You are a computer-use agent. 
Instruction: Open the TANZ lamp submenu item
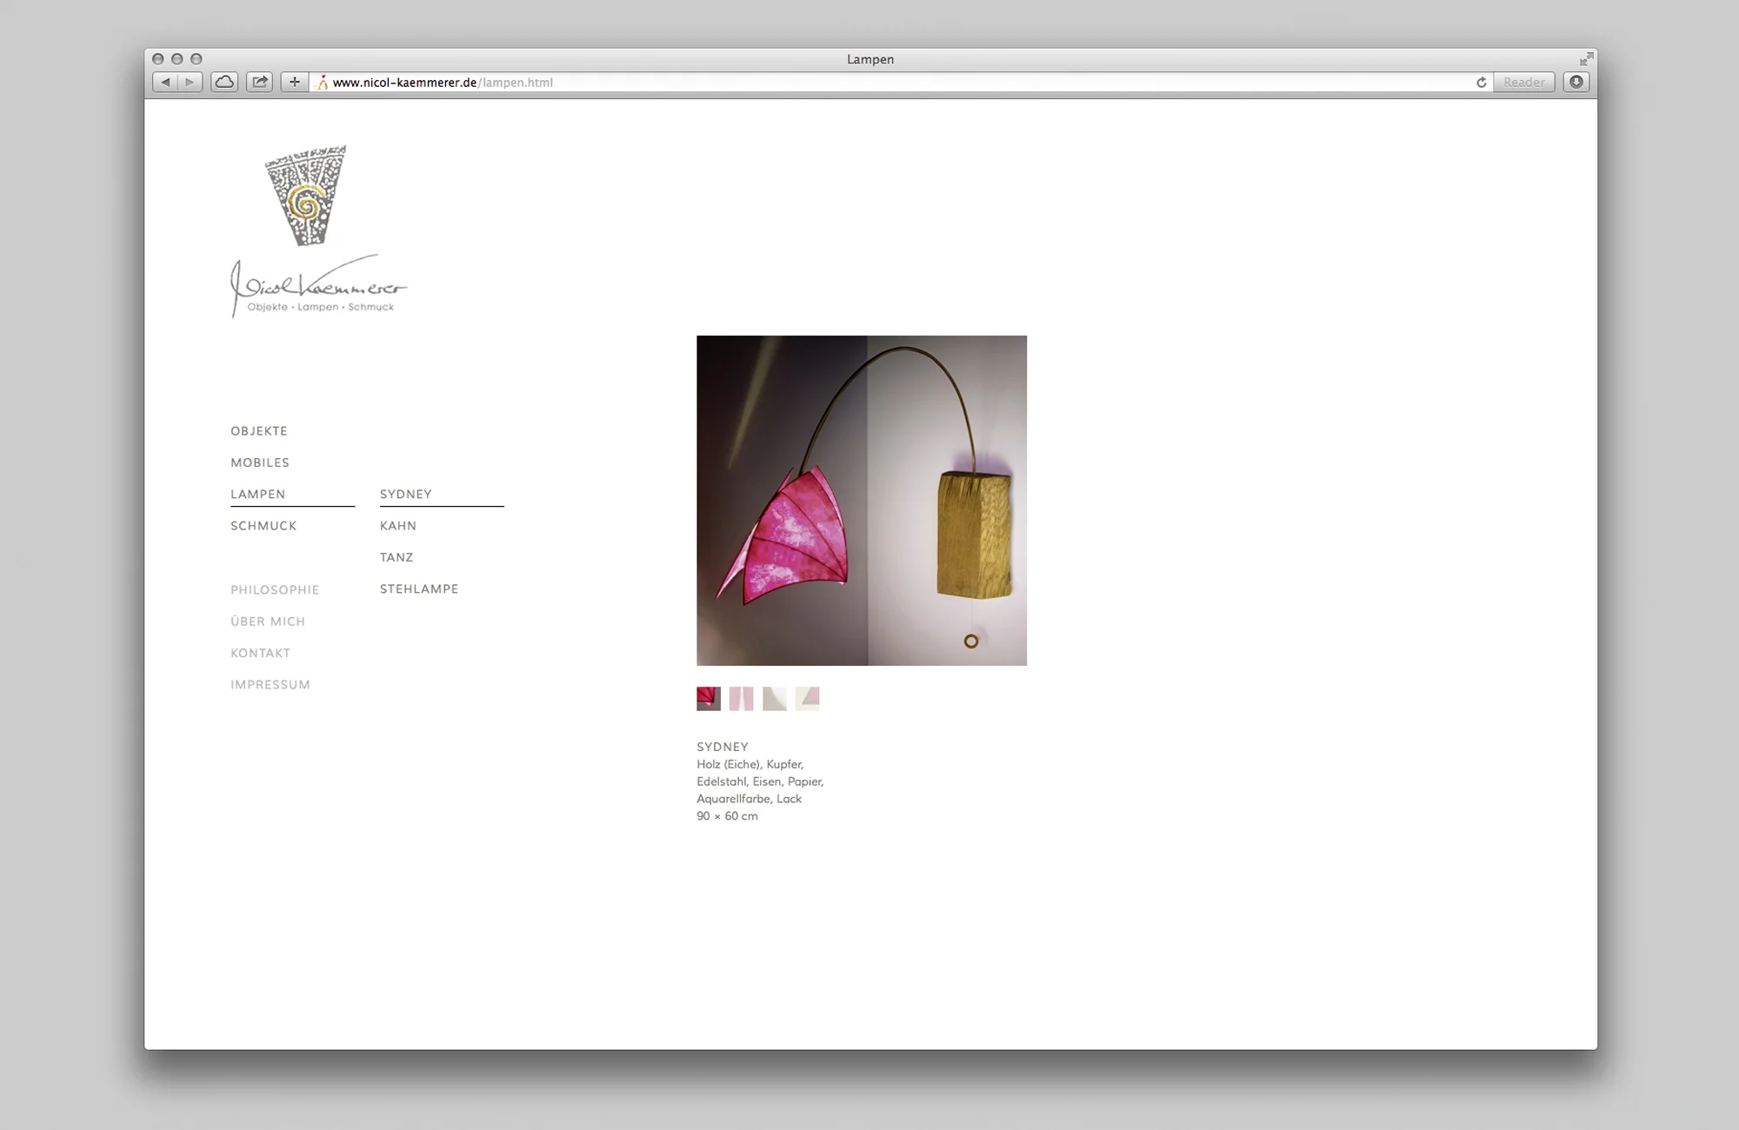tap(396, 557)
